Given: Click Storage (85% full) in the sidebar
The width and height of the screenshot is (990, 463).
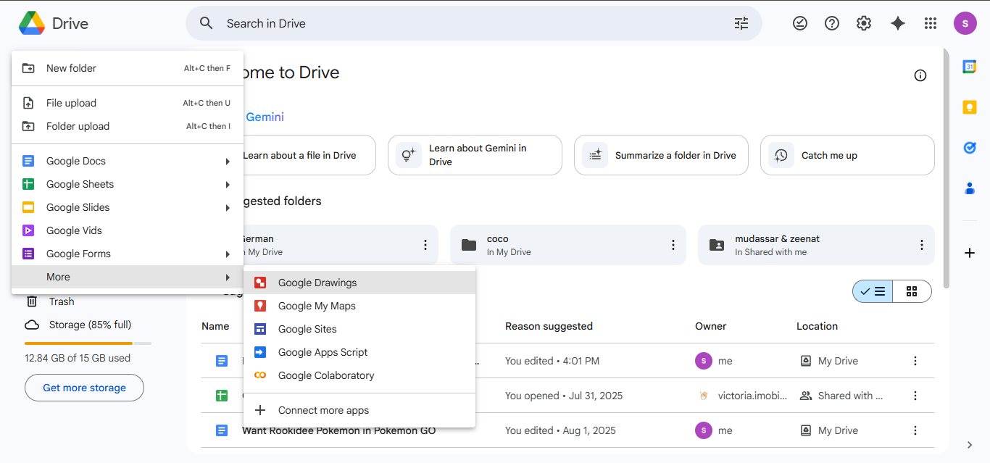Looking at the screenshot, I should pyautogui.click(x=90, y=325).
